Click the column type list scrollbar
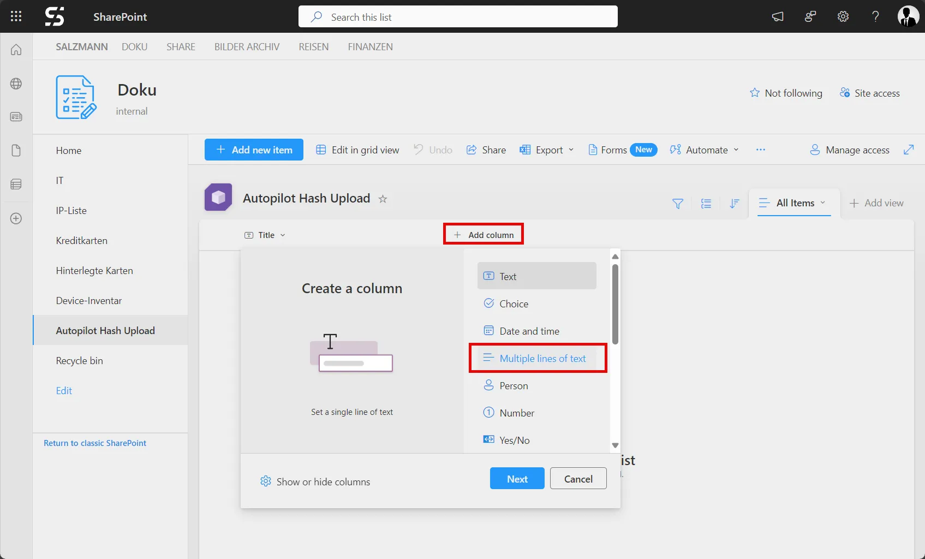The image size is (925, 559). pyautogui.click(x=615, y=305)
